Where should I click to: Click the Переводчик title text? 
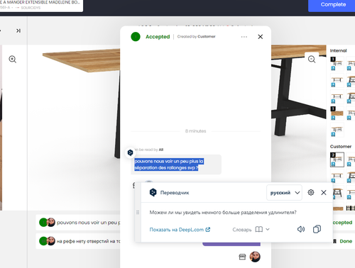(175, 193)
